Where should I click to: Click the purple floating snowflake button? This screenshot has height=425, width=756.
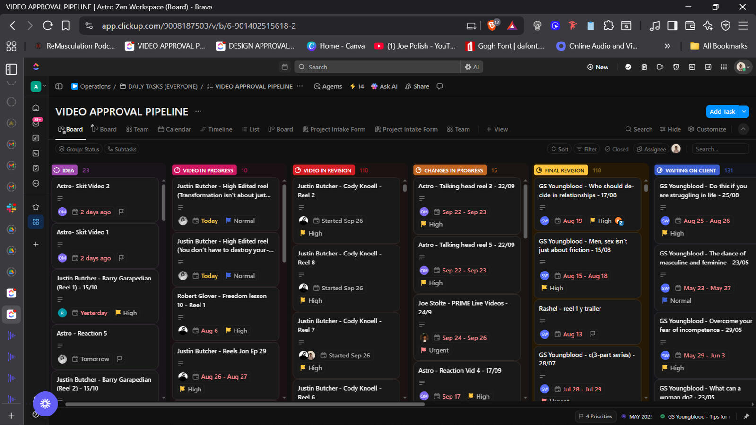coord(45,404)
